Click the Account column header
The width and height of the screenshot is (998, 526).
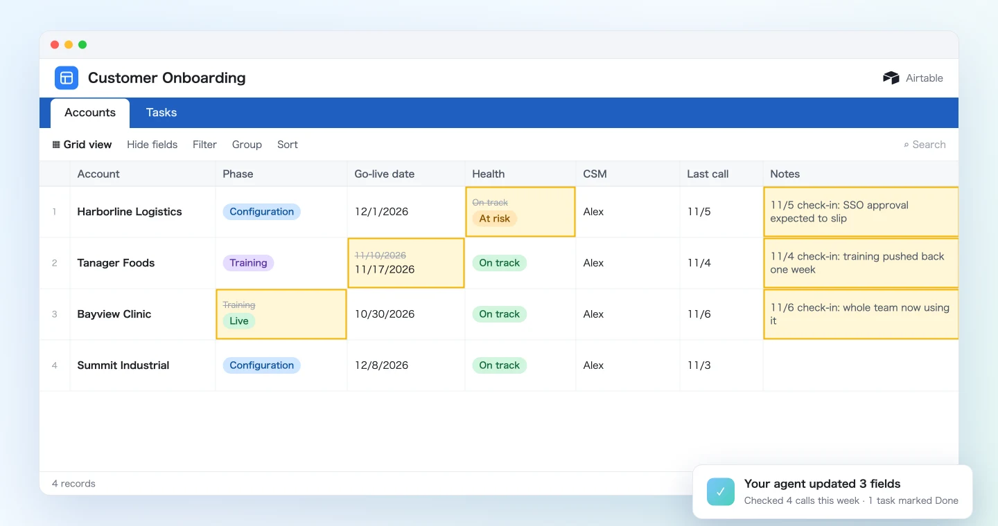[143, 174]
